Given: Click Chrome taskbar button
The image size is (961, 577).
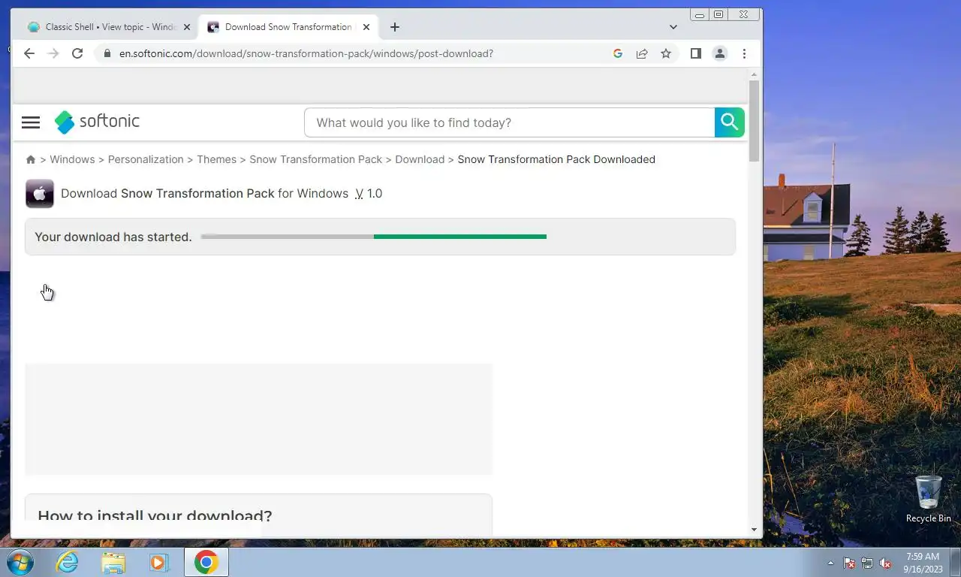Looking at the screenshot, I should tap(206, 562).
